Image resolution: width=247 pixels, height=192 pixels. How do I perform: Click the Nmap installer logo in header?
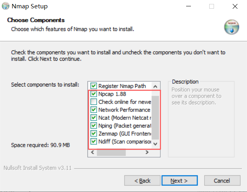tap(231, 27)
